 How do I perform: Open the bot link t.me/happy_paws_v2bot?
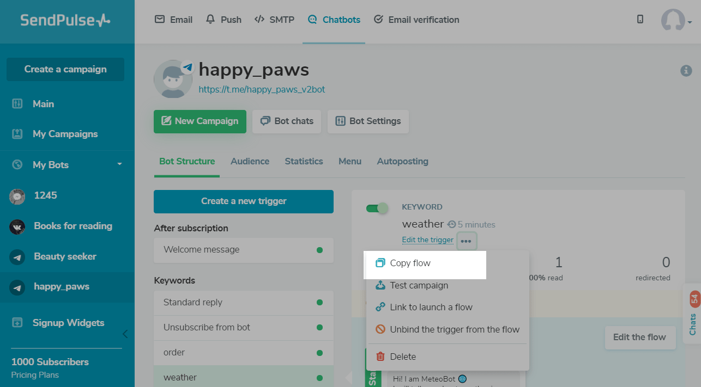[262, 89]
